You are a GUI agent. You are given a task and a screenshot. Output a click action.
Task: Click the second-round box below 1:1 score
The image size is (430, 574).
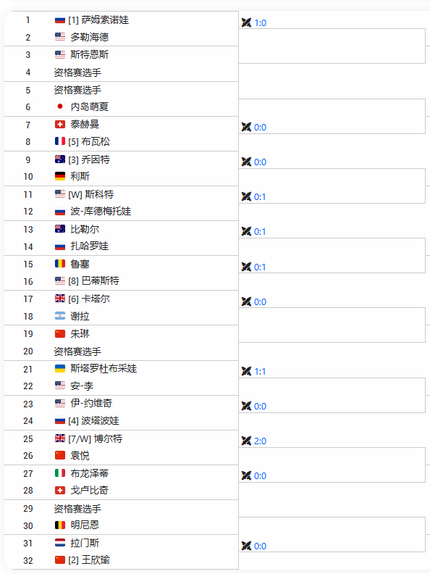pyautogui.click(x=332, y=396)
